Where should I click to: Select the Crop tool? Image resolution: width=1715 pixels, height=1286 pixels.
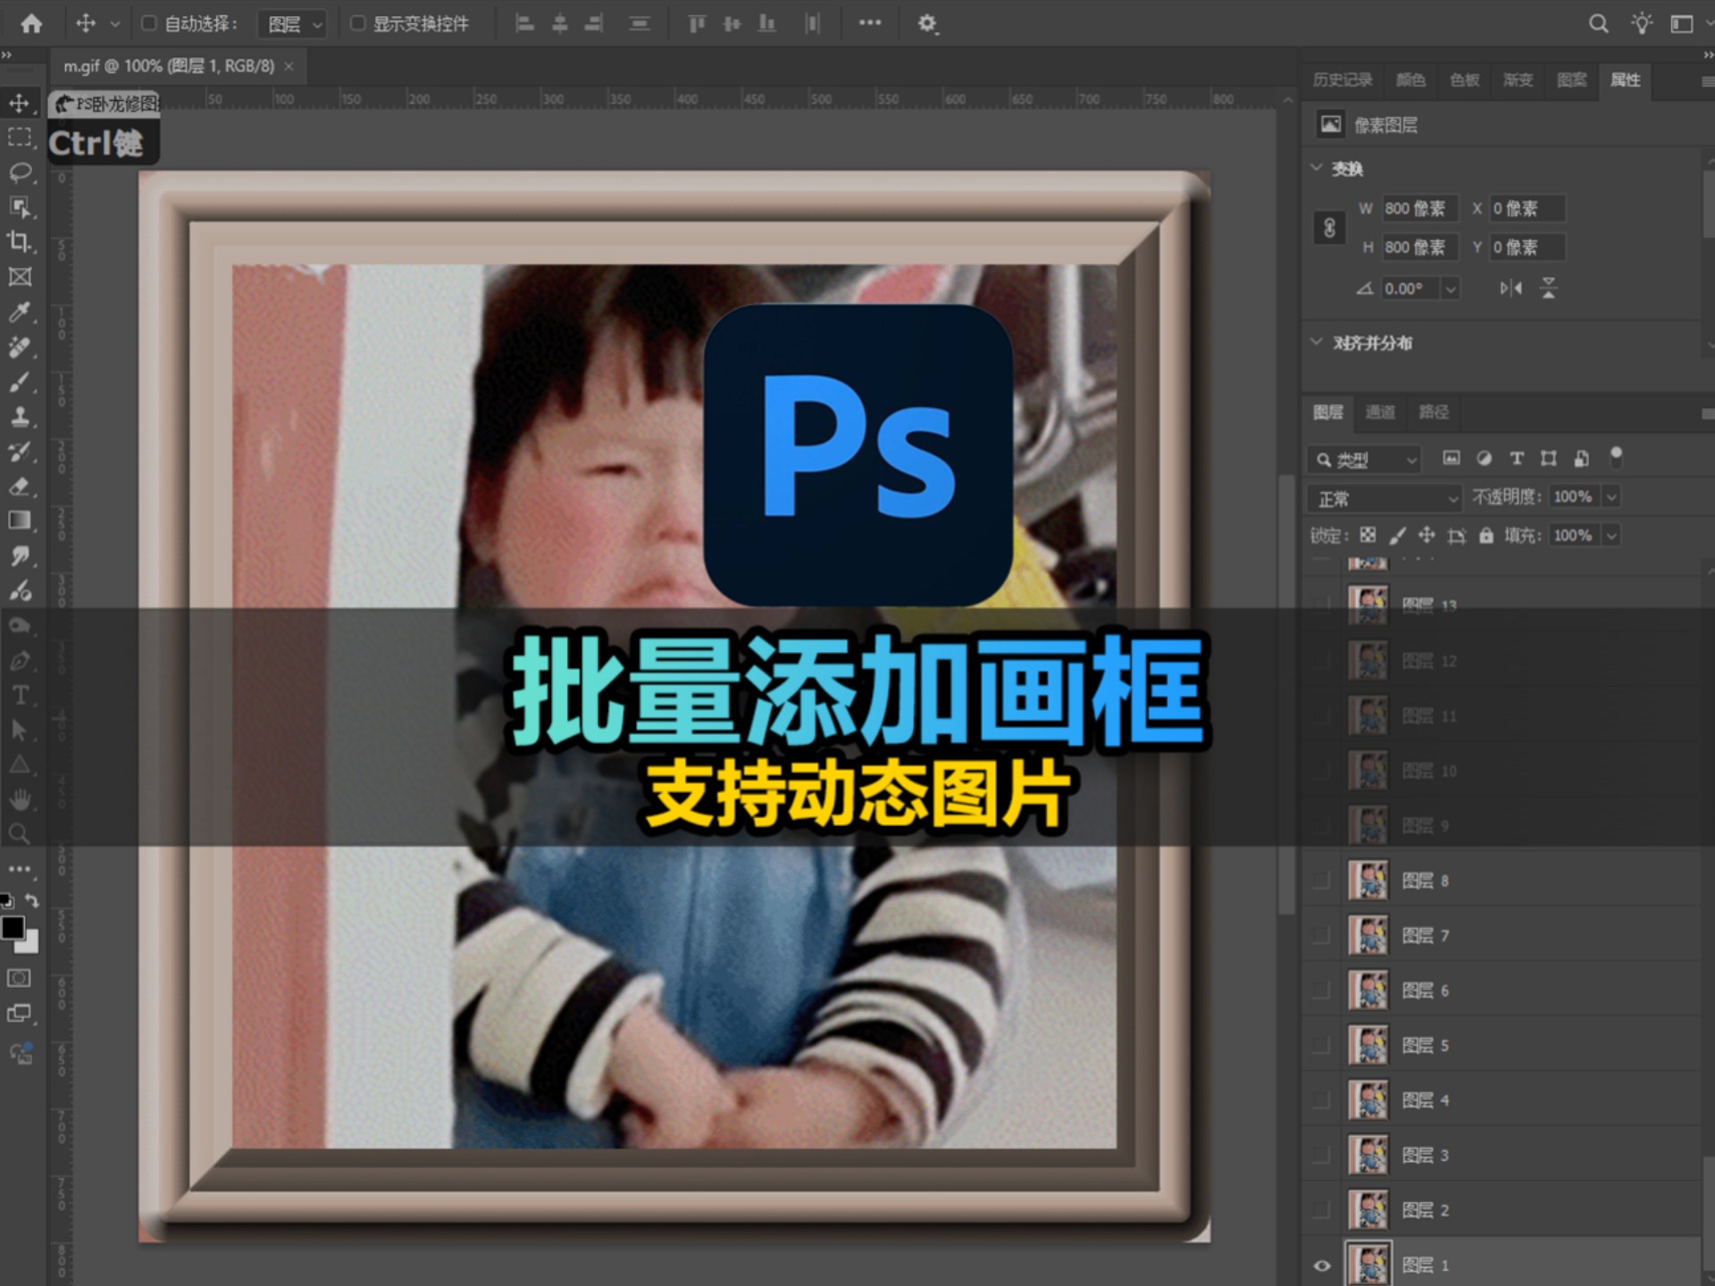click(x=20, y=242)
